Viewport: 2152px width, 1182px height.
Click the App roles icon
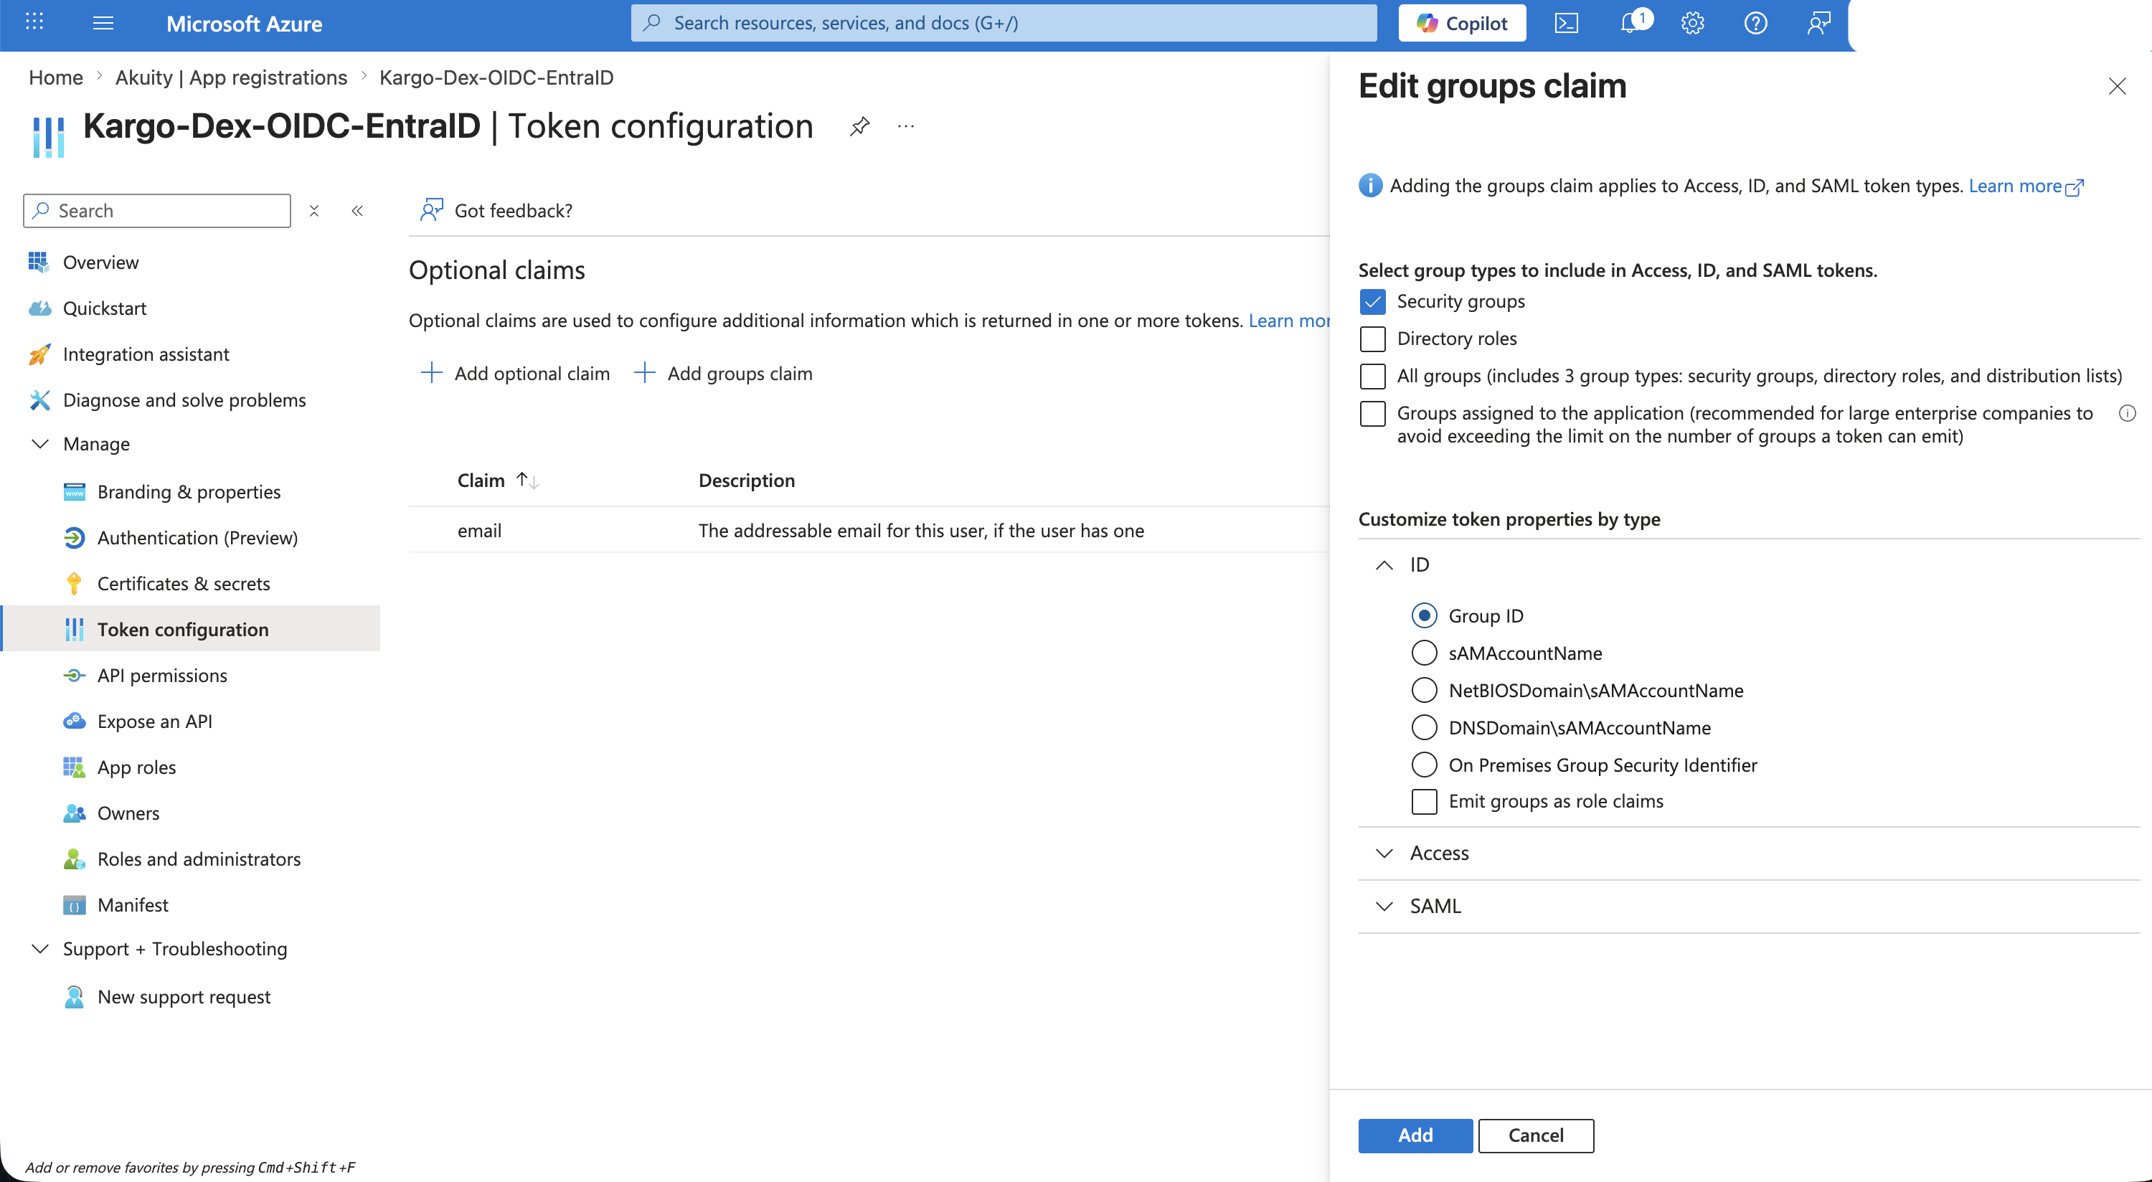(75, 767)
